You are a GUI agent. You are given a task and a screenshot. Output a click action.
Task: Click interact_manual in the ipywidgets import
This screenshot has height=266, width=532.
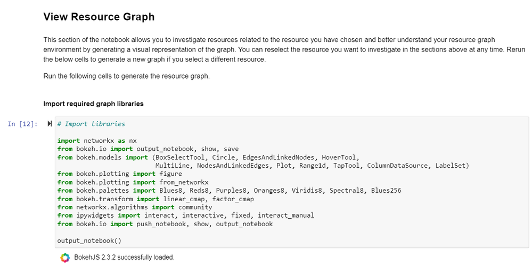tap(286, 215)
